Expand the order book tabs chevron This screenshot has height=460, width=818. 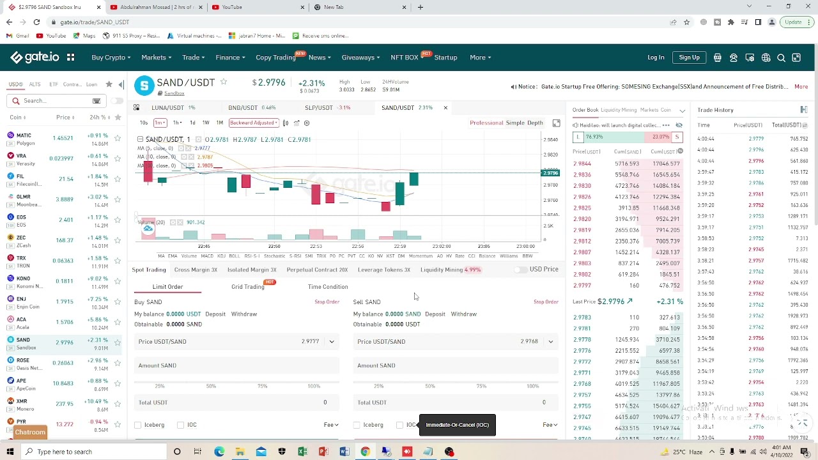(x=682, y=111)
